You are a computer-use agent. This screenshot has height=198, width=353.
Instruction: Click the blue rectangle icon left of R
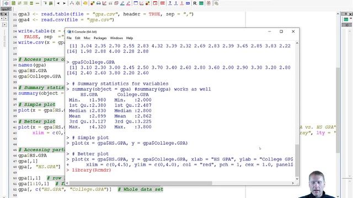pyautogui.click(x=188, y=3)
